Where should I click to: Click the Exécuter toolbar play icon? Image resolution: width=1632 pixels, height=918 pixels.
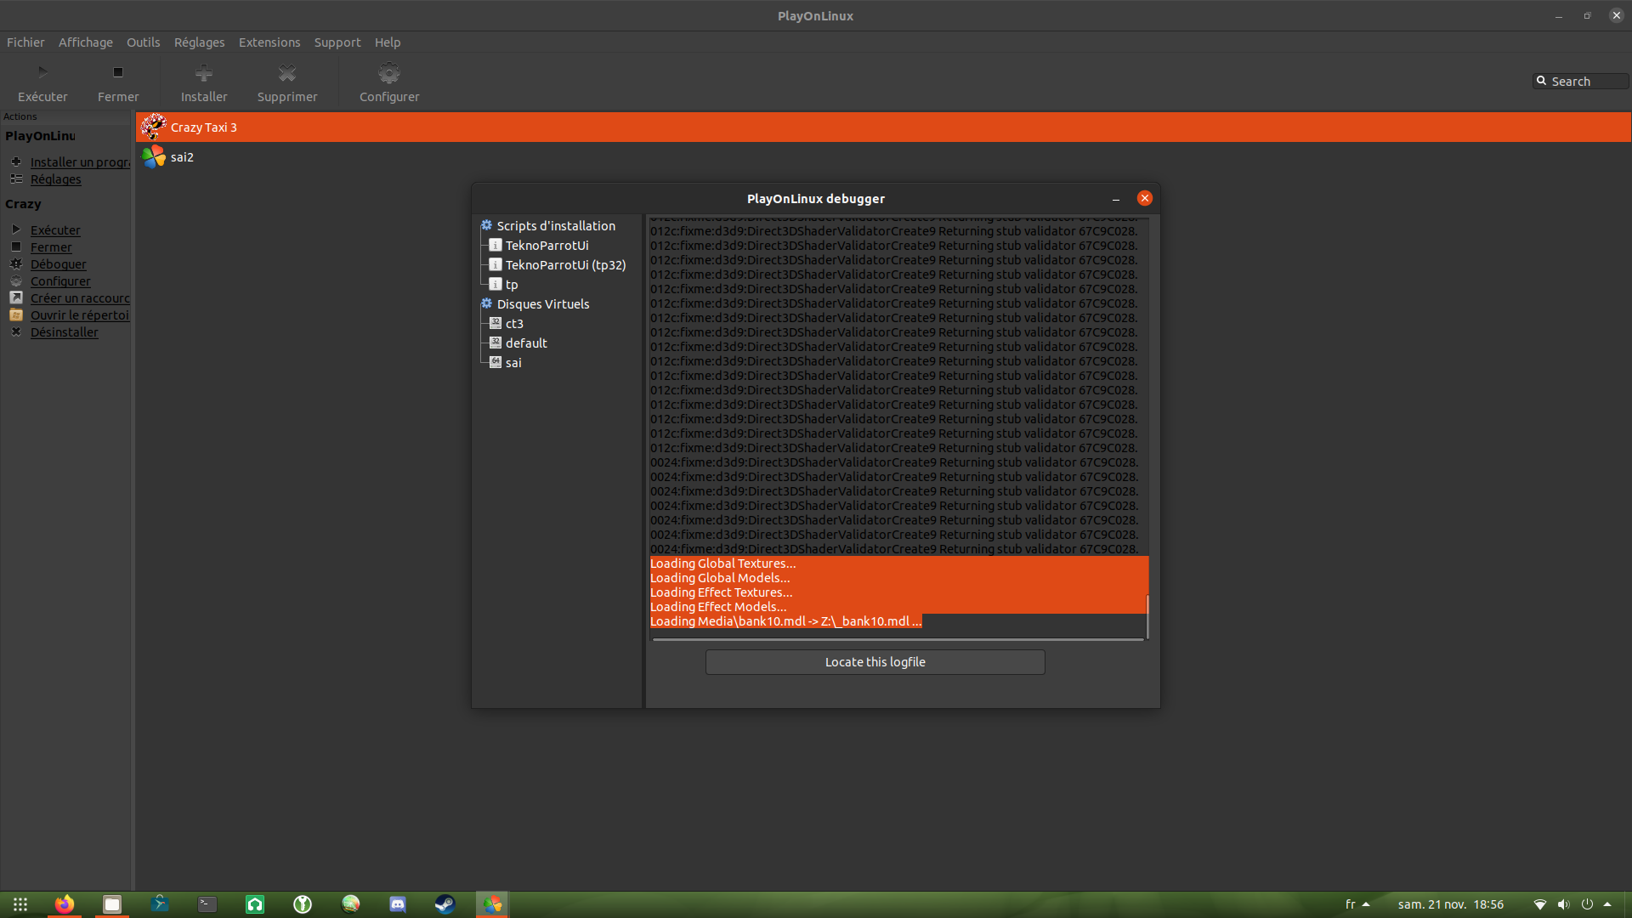tap(42, 72)
